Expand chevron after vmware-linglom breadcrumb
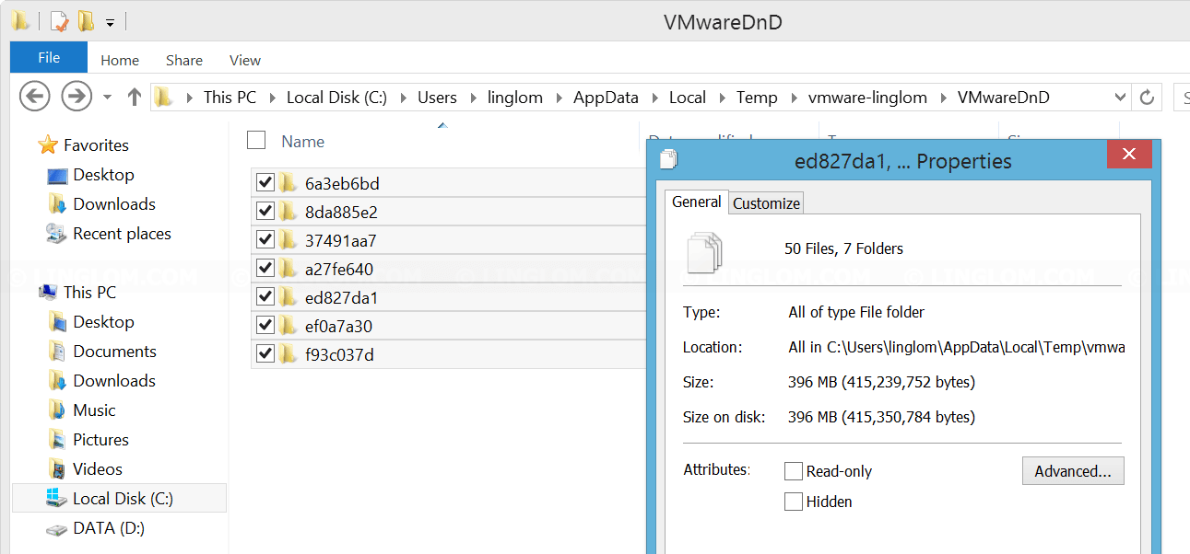The height and width of the screenshot is (554, 1190). [x=942, y=97]
